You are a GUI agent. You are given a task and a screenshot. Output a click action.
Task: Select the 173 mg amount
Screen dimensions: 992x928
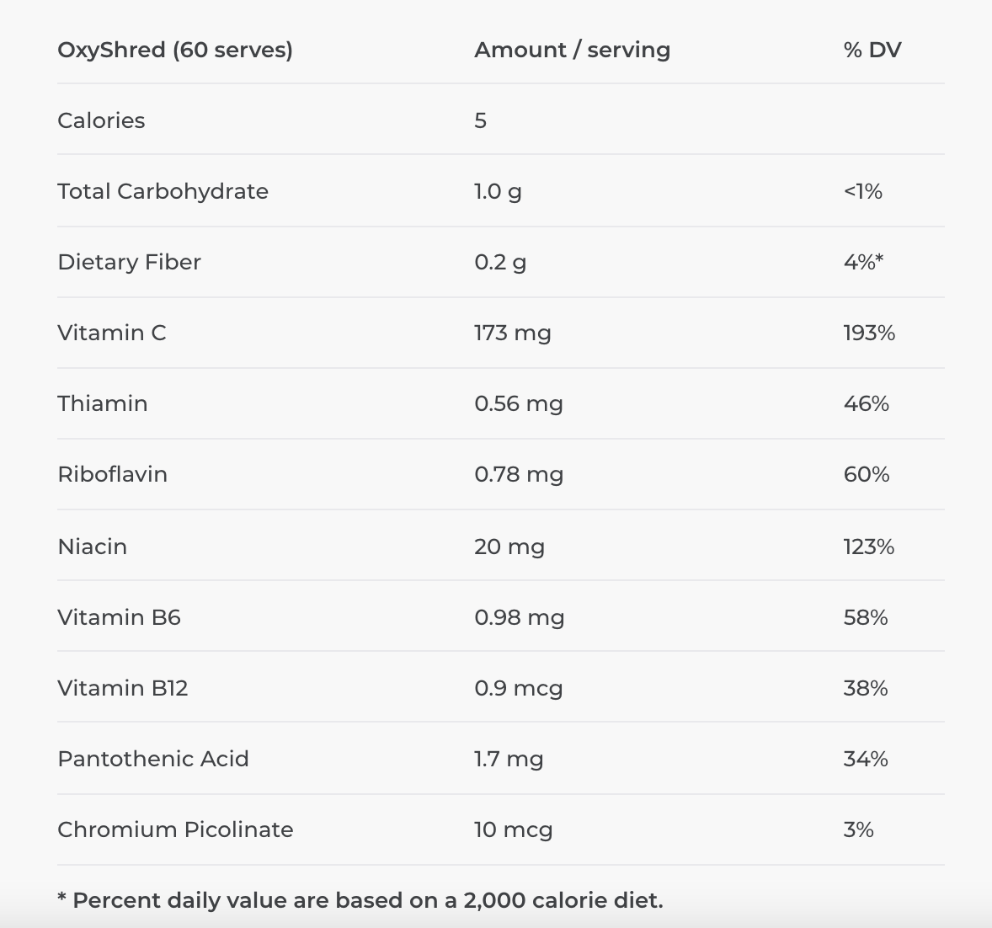[x=513, y=333]
